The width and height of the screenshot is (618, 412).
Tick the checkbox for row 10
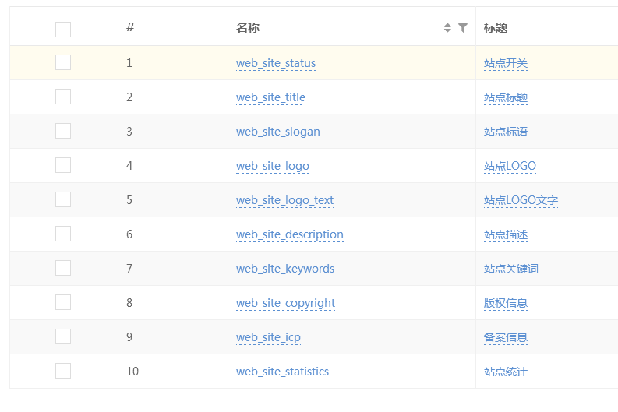pos(63,371)
